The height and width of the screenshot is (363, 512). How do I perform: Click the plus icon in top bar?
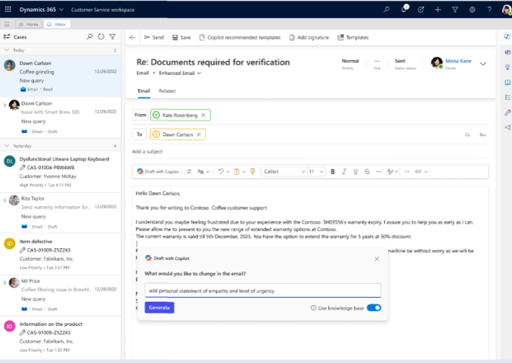point(438,9)
